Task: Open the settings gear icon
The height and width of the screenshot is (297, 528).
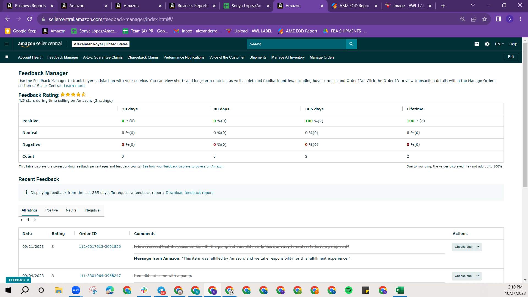Action: click(487, 44)
